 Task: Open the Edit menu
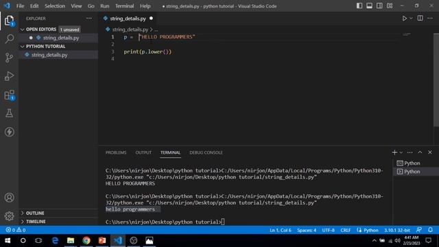click(34, 6)
